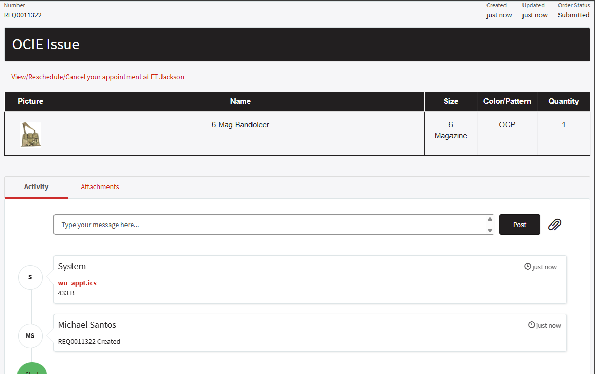Open the View/Reschedule/Cancel appointment link

[98, 77]
